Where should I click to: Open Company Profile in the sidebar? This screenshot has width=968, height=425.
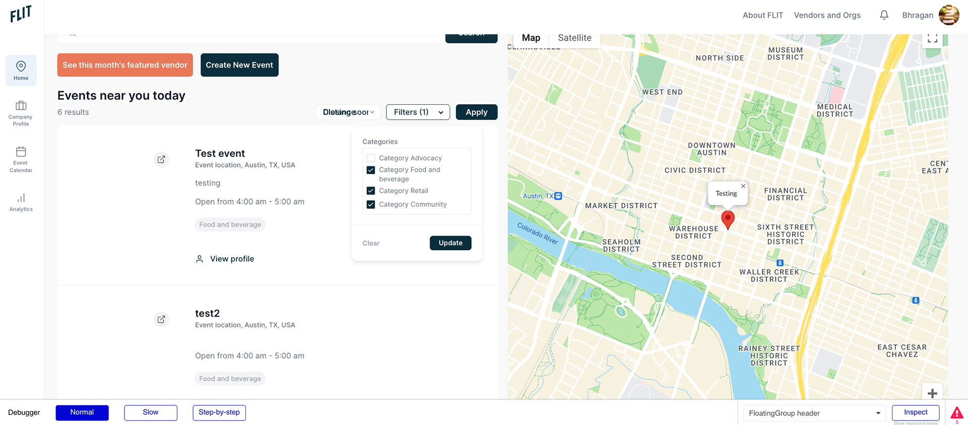coord(21,113)
